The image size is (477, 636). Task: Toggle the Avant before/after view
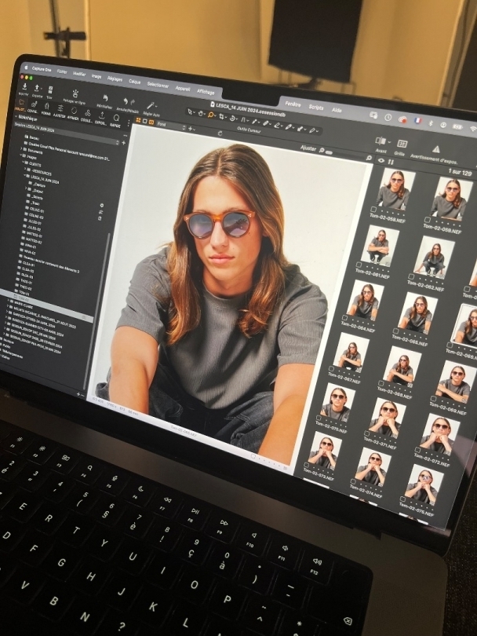click(x=381, y=141)
